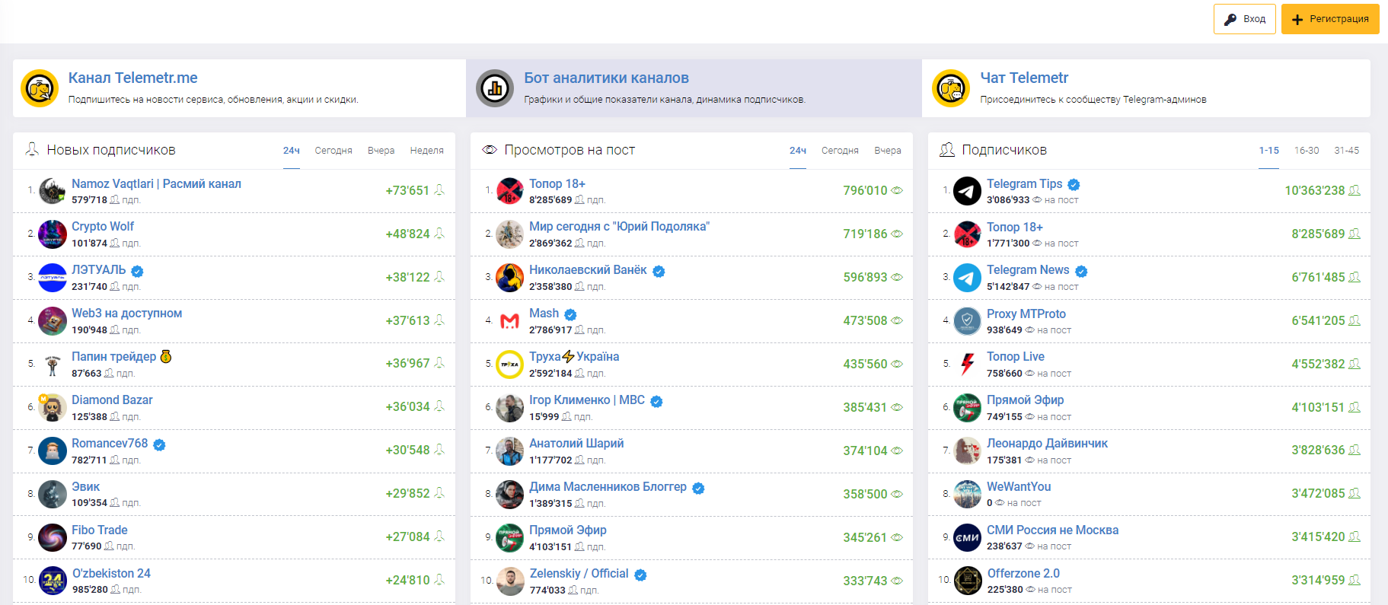Viewport: 1388px width, 605px height.
Task: Switch to 16-30 range in Подписчиков
Action: (1307, 151)
